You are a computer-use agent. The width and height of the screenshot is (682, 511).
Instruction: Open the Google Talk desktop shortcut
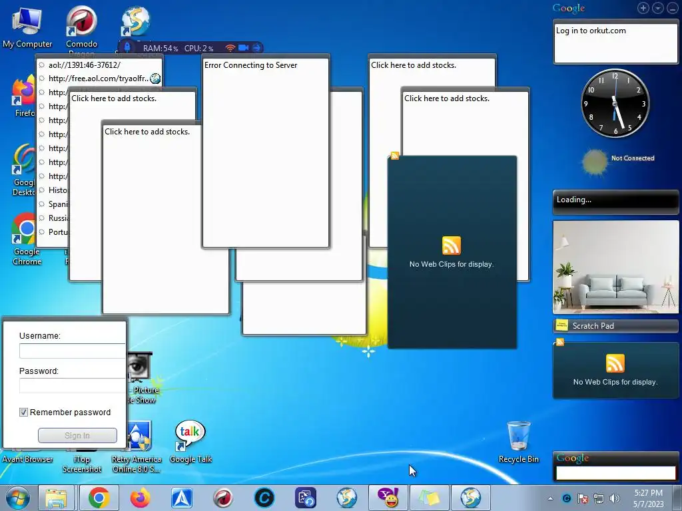tap(190, 442)
